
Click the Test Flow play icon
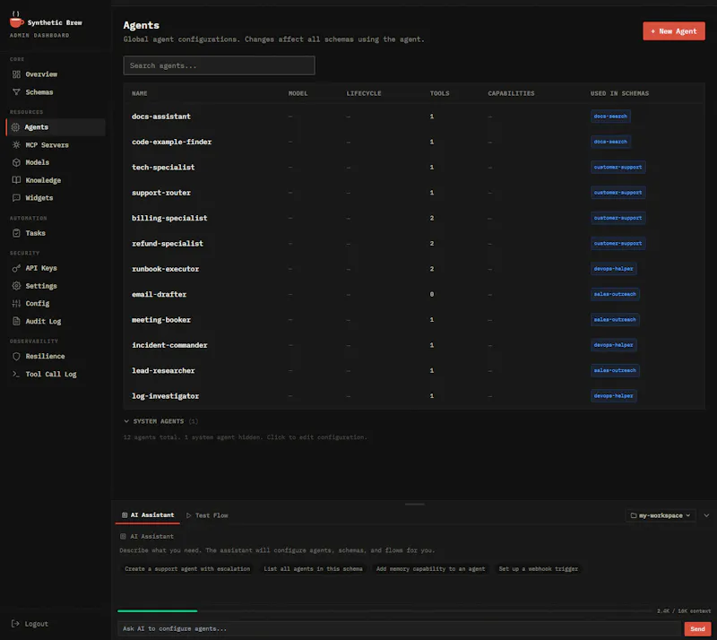coord(189,515)
